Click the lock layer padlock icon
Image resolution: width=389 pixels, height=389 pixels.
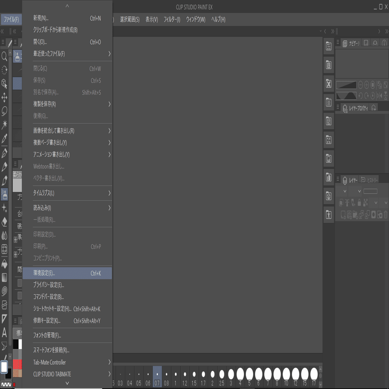pos(359,203)
